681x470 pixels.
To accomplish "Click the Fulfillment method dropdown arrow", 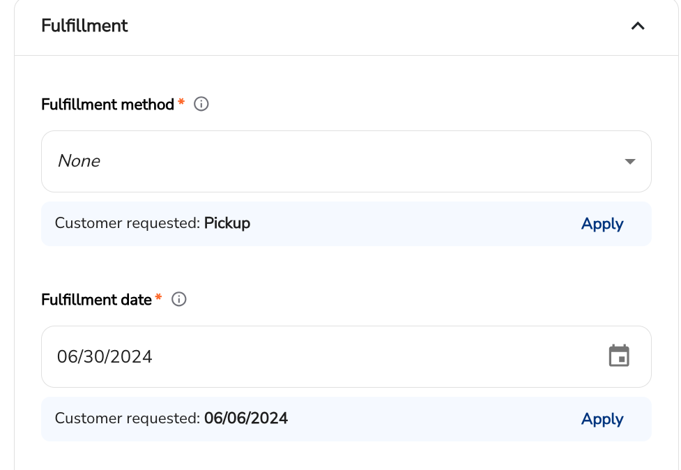I will (x=629, y=161).
